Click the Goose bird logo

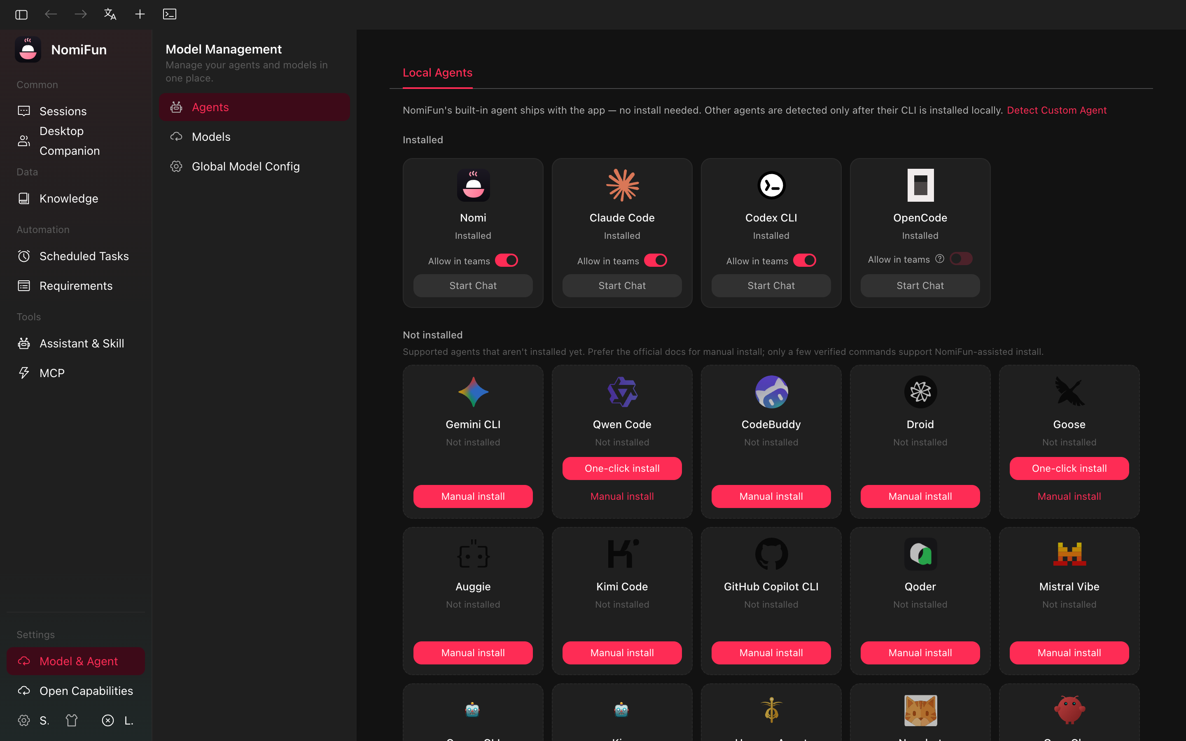(1069, 392)
